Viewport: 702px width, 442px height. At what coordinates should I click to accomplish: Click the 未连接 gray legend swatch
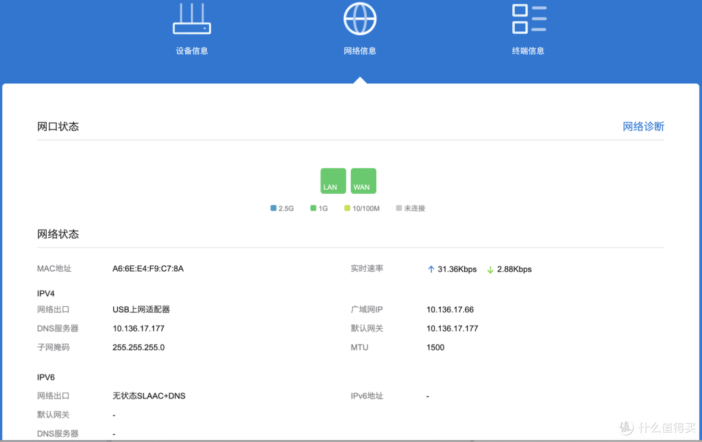click(399, 208)
